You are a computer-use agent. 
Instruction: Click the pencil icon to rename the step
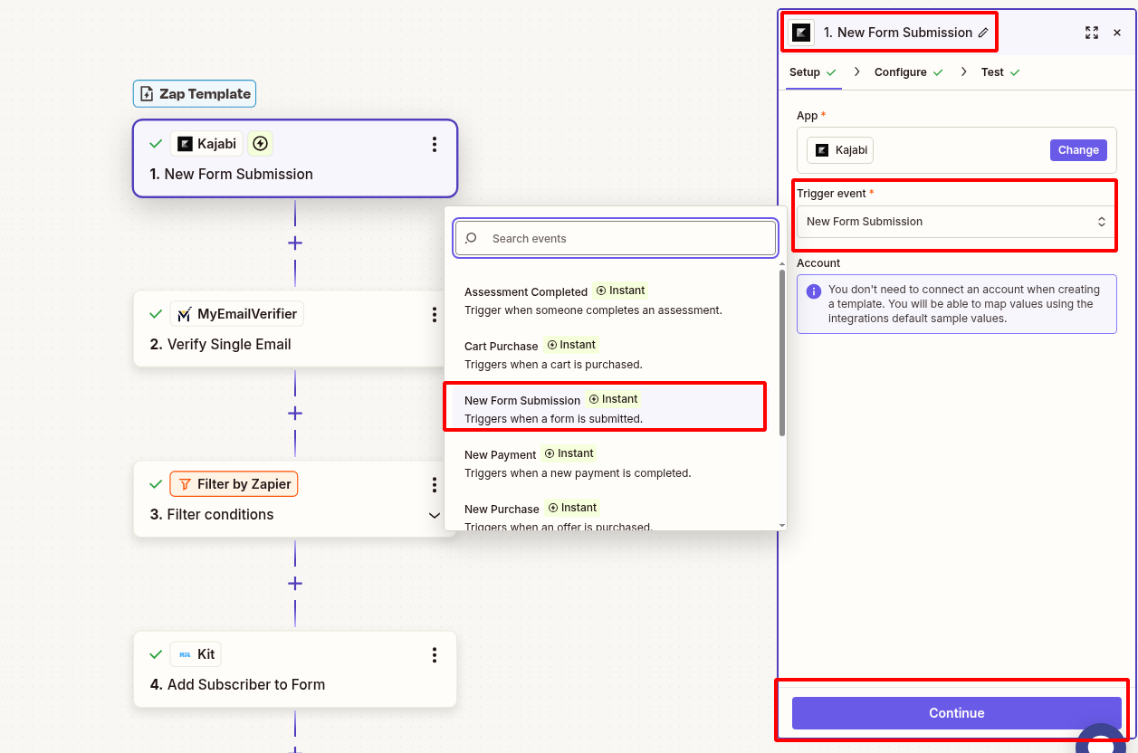(x=983, y=33)
